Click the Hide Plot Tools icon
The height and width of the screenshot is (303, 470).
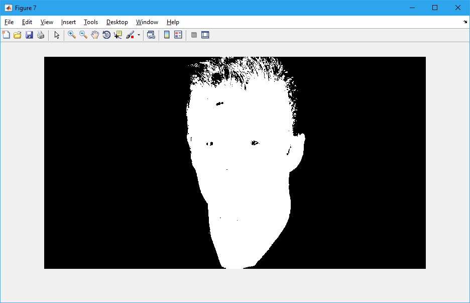194,35
